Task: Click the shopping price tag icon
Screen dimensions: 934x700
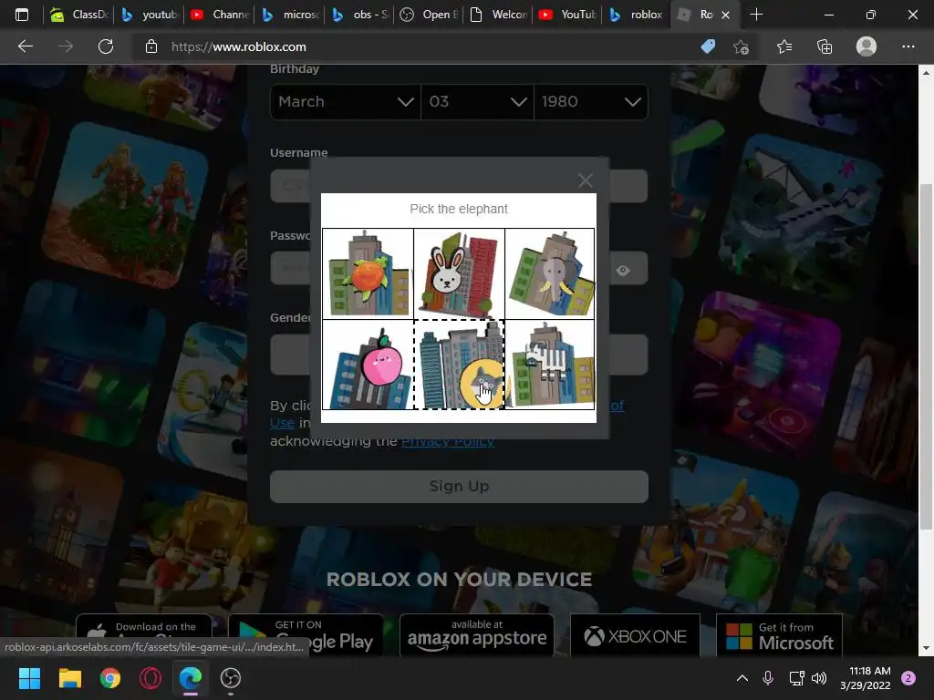Action: 708,46
